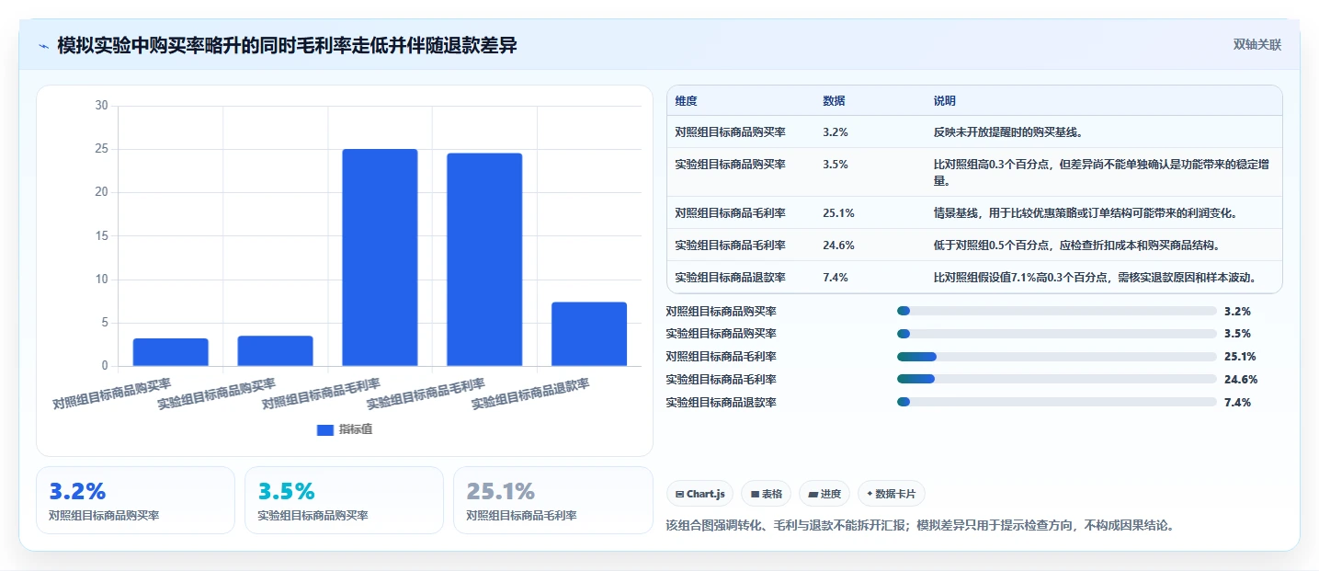
Task: Open the 3.5% 实验组目标商品购买率 data card
Action: (x=345, y=500)
